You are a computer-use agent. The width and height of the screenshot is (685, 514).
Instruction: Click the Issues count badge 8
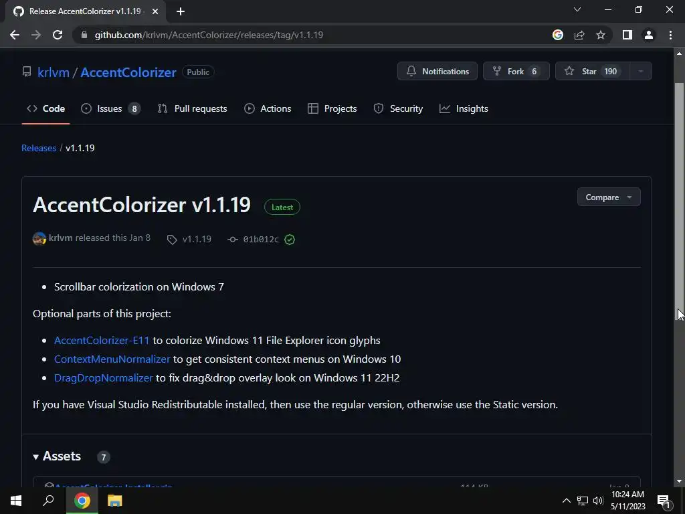(x=134, y=109)
